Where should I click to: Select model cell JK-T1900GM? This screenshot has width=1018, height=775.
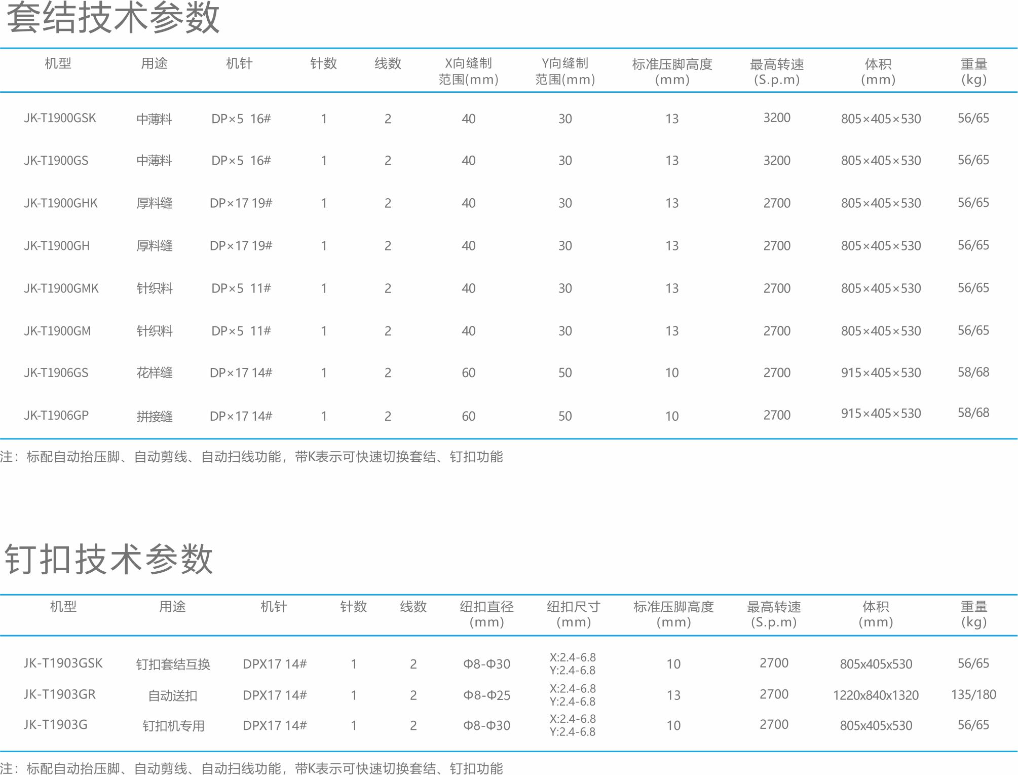[57, 331]
